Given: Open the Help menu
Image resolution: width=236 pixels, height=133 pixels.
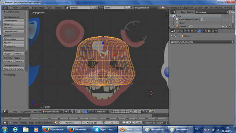Looking at the screenshot, I should (59, 8).
